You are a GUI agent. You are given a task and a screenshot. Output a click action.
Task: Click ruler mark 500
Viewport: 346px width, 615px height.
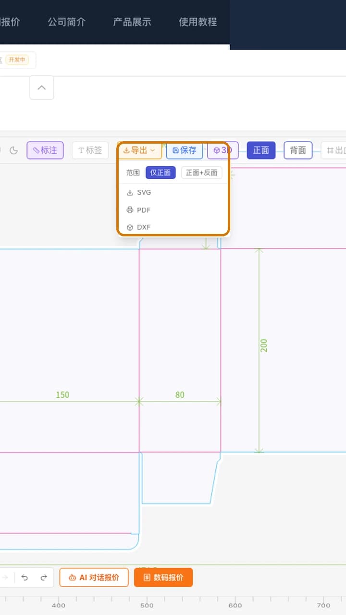(147, 605)
